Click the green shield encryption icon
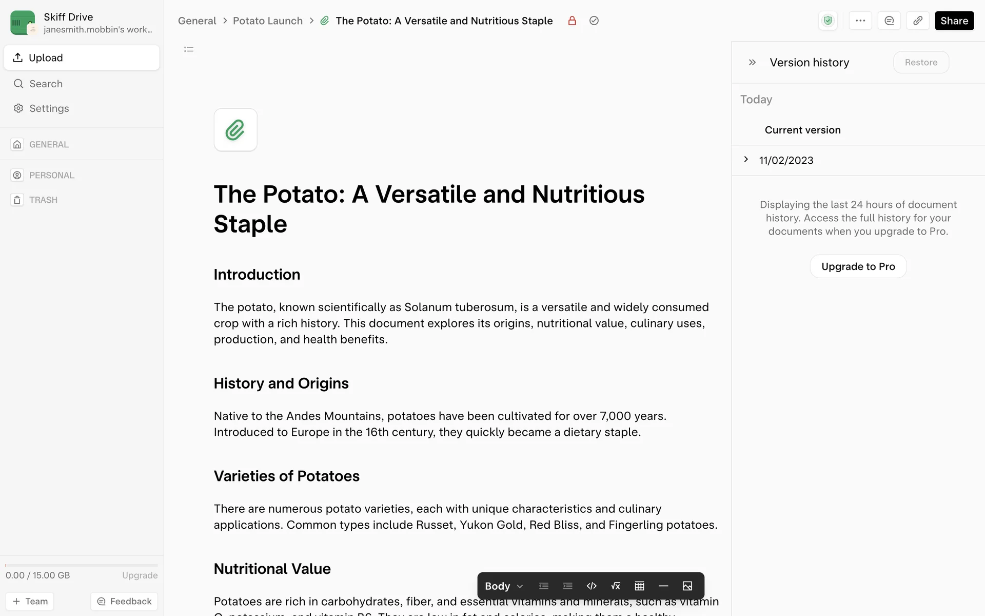The image size is (985, 616). click(828, 21)
